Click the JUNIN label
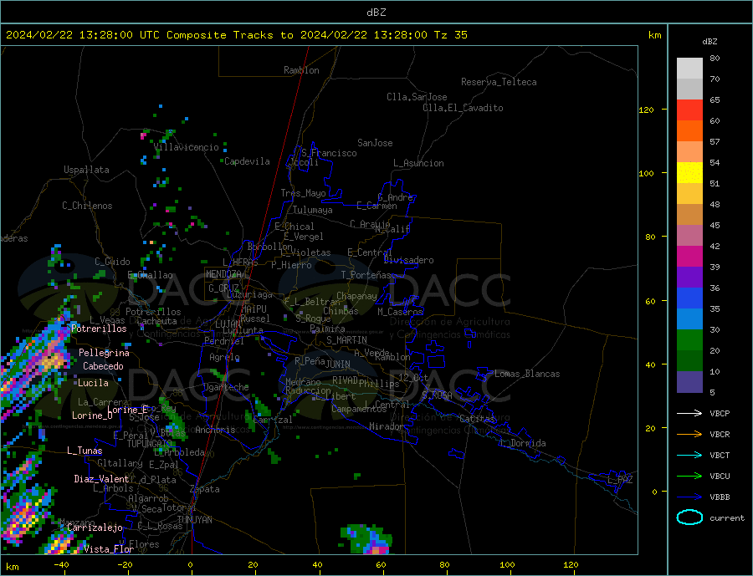 pos(338,364)
